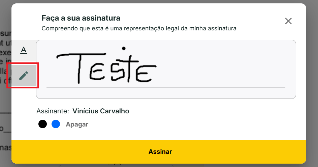Click the legal representation disclaimer text
Image resolution: width=318 pixels, height=167 pixels.
pyautogui.click(x=139, y=28)
